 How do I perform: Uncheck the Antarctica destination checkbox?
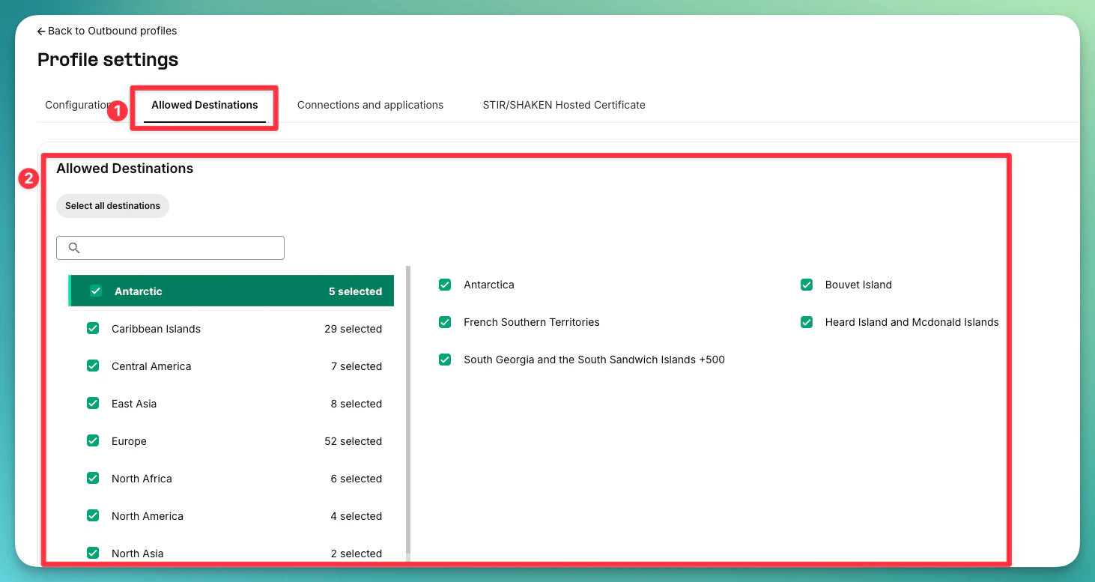(x=444, y=285)
